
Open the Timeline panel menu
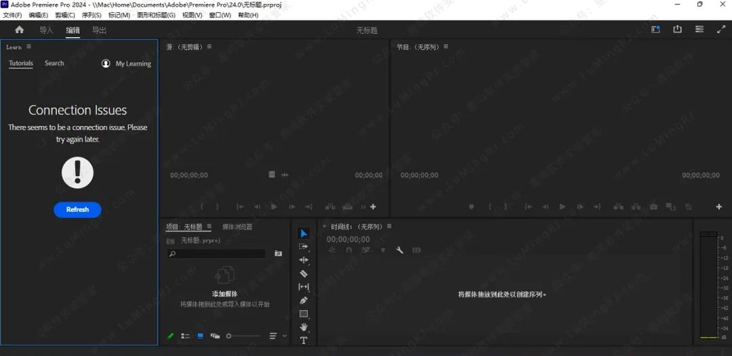point(389,227)
